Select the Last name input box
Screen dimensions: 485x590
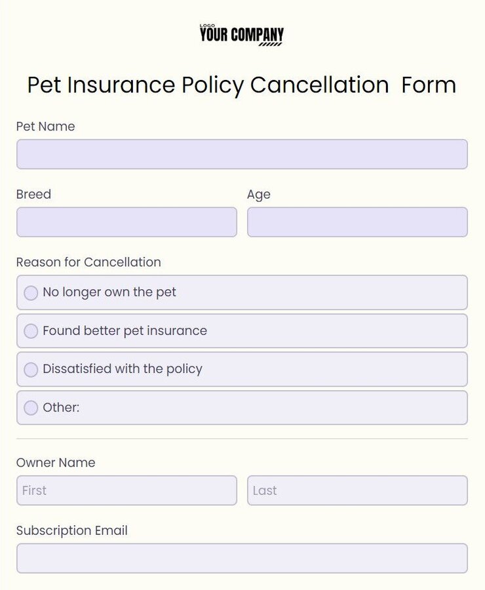357,490
